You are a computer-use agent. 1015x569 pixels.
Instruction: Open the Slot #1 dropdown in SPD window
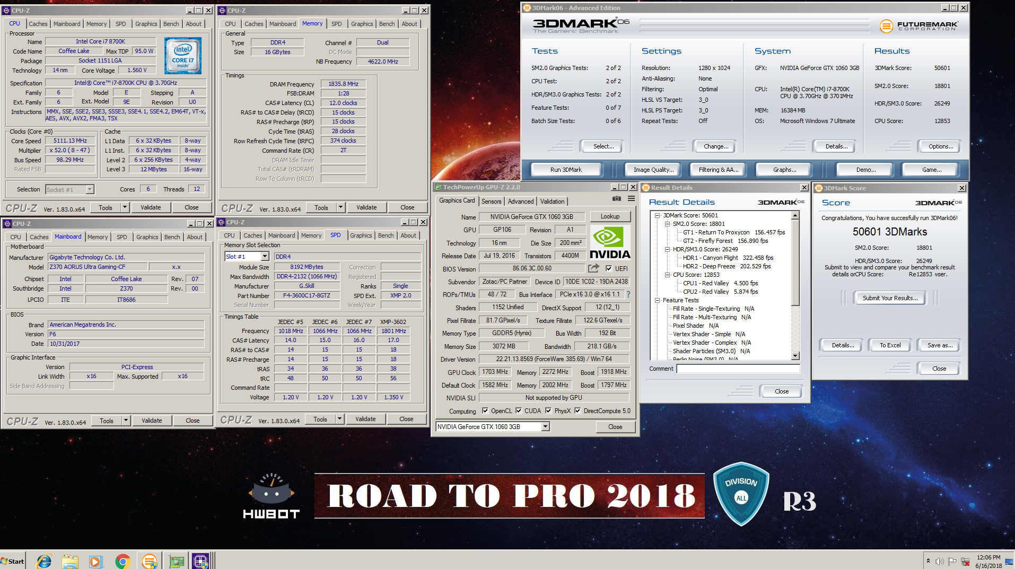click(266, 257)
